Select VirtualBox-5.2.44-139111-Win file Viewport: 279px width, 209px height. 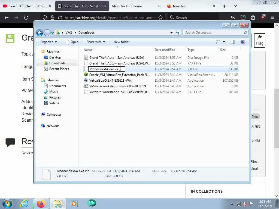click(161, 81)
